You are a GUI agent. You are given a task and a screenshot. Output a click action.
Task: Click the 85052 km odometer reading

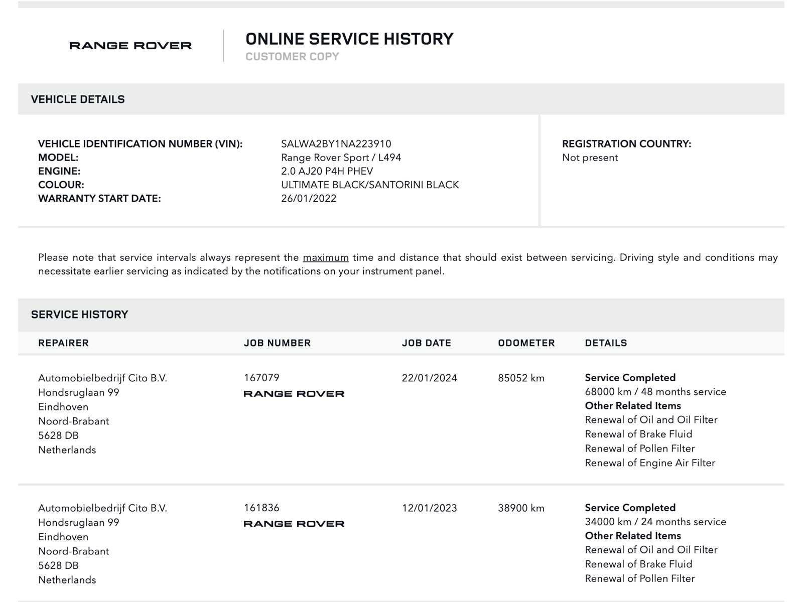[x=521, y=378]
